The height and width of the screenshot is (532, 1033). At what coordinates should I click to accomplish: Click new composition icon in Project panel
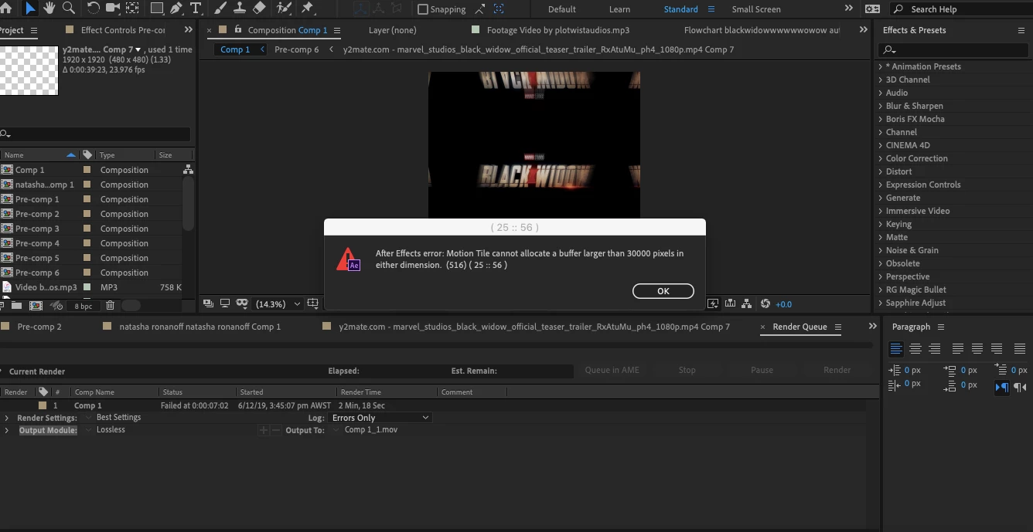click(36, 306)
